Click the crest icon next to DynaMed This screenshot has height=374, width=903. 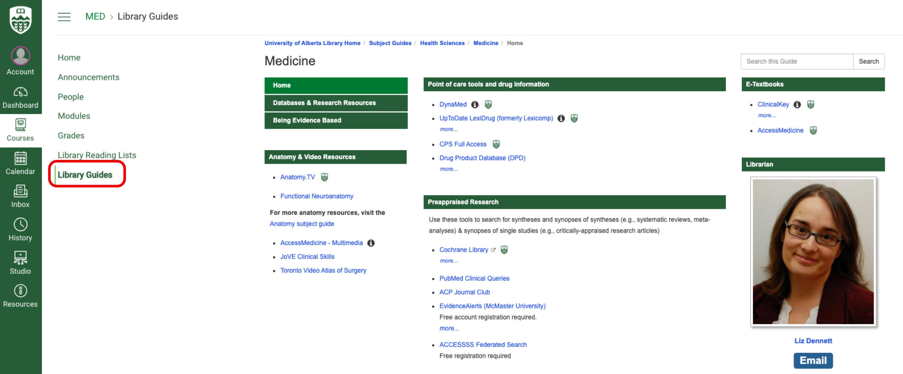[x=488, y=104]
